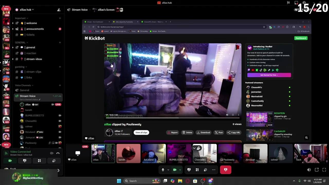Click Delete button under the clip
Screen dimensions: 329x185
[187, 133]
